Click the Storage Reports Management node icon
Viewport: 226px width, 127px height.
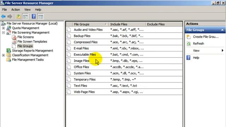pos(8,50)
